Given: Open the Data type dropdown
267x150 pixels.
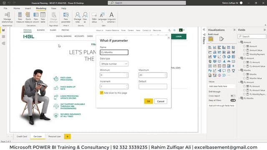Looking at the screenshot, I should pyautogui.click(x=114, y=64).
